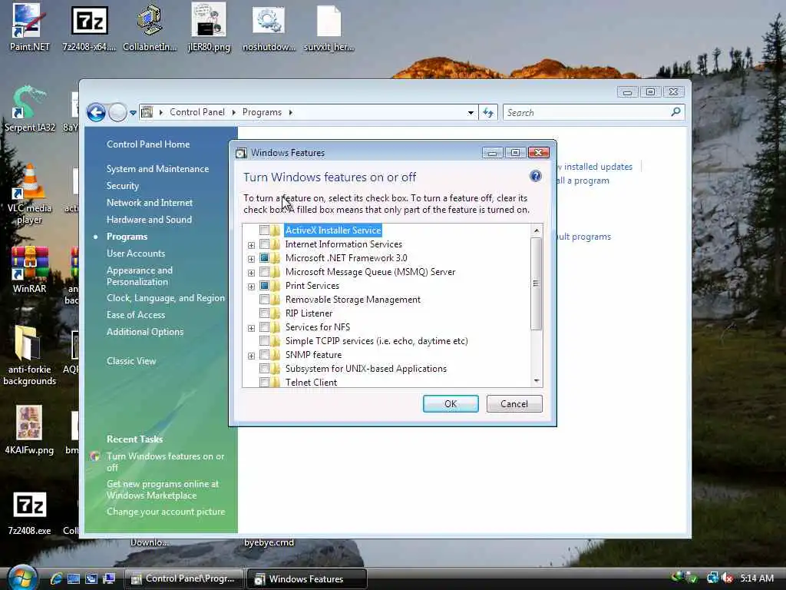Image resolution: width=786 pixels, height=590 pixels.
Task: Open the address bar history dropdown
Action: 471,112
